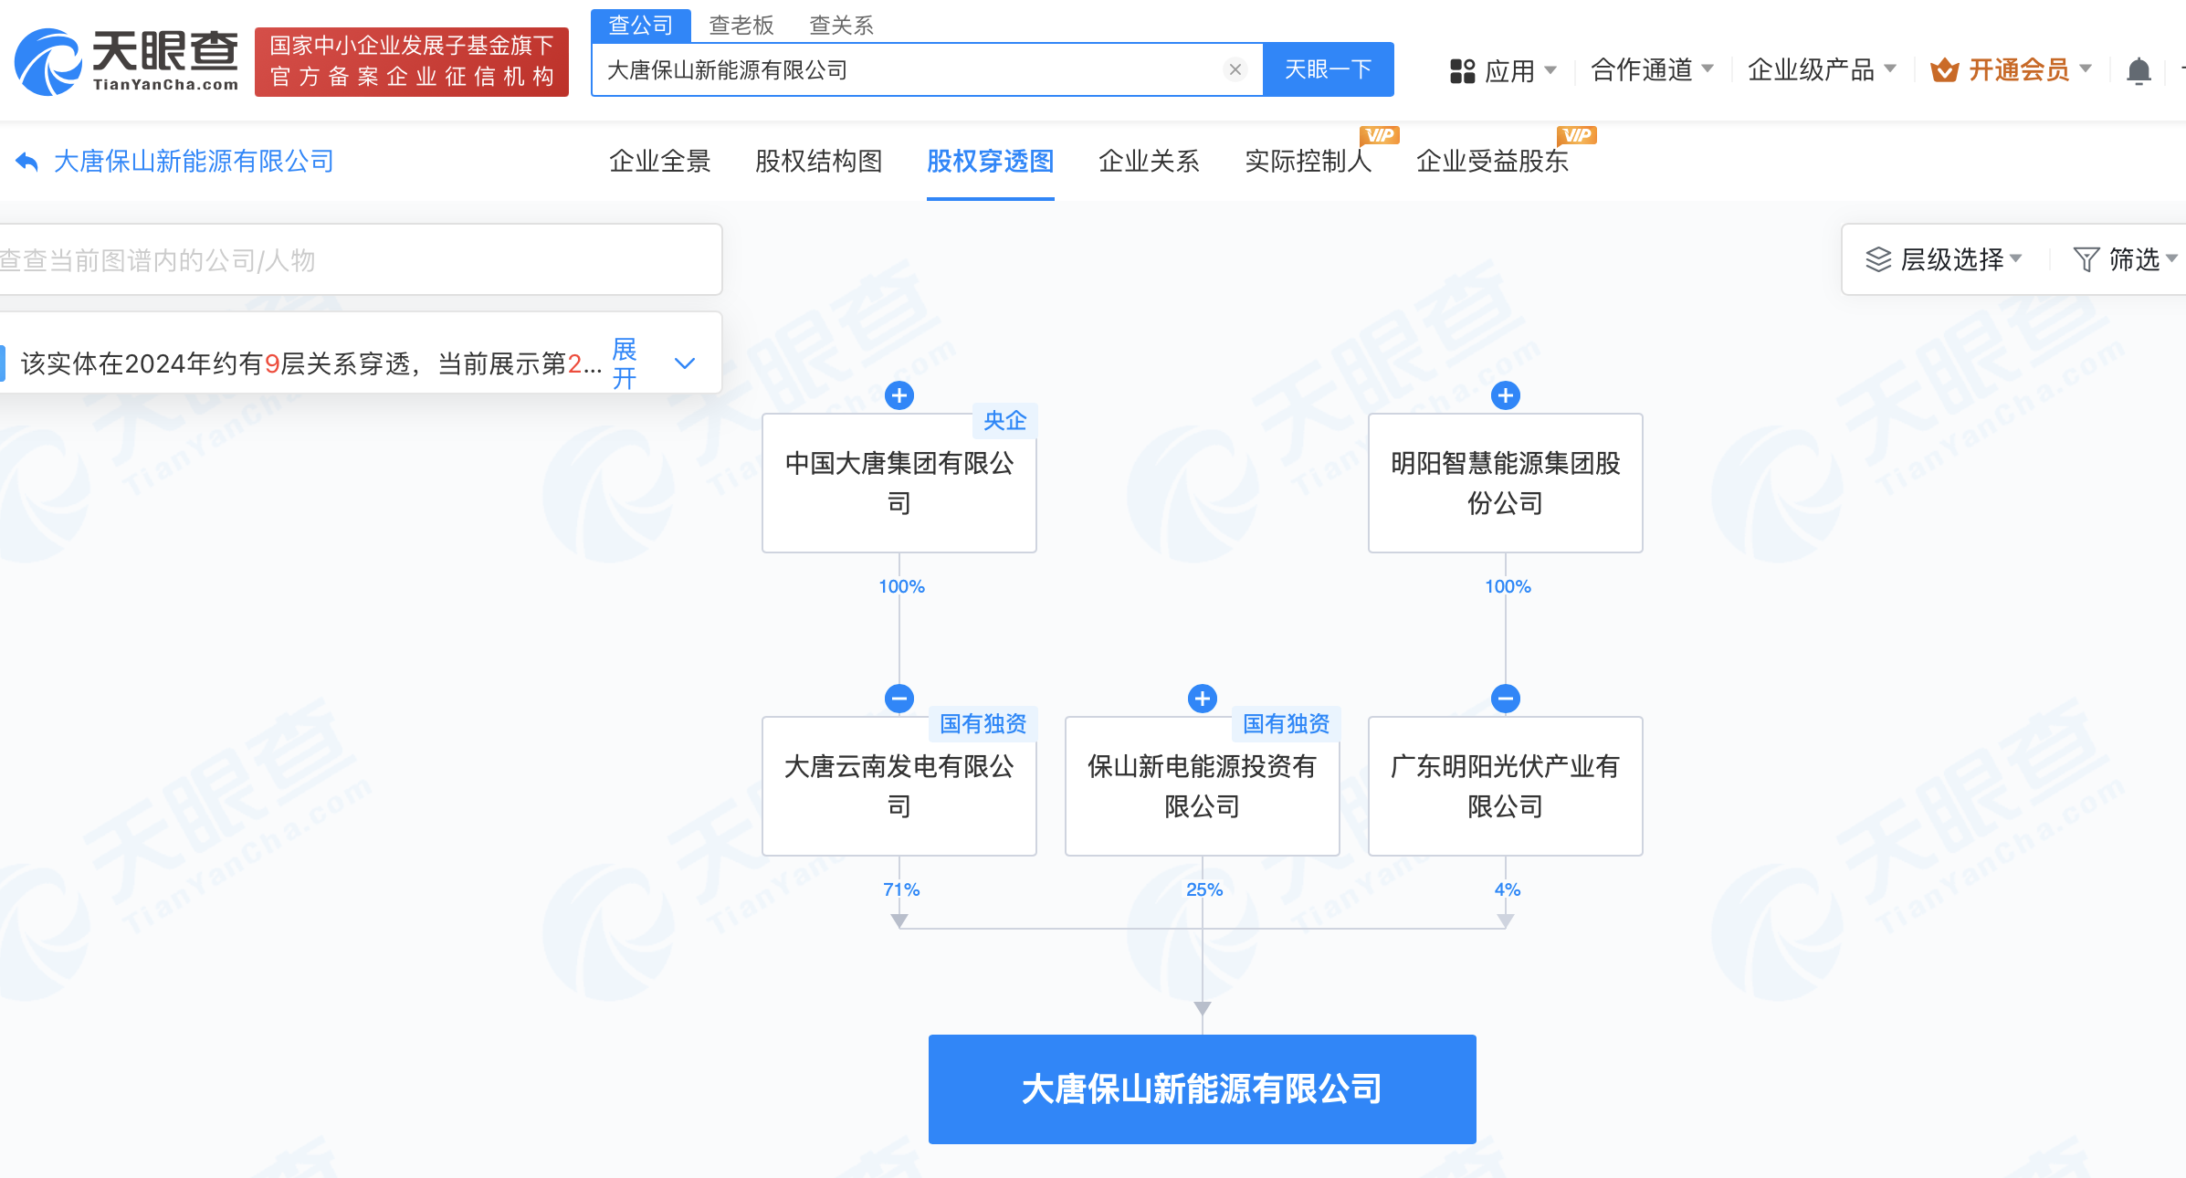Image resolution: width=2186 pixels, height=1178 pixels.
Task: Click the back arrow beside company name
Action: coord(26,162)
